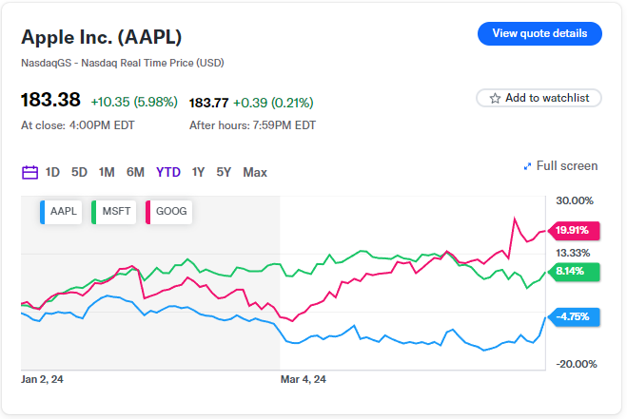
Task: Open Full screen chart view
Action: pos(560,165)
